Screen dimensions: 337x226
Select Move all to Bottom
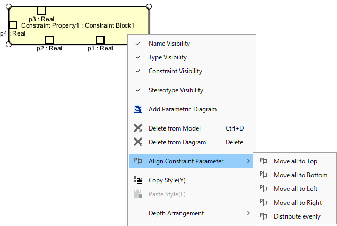295,175
